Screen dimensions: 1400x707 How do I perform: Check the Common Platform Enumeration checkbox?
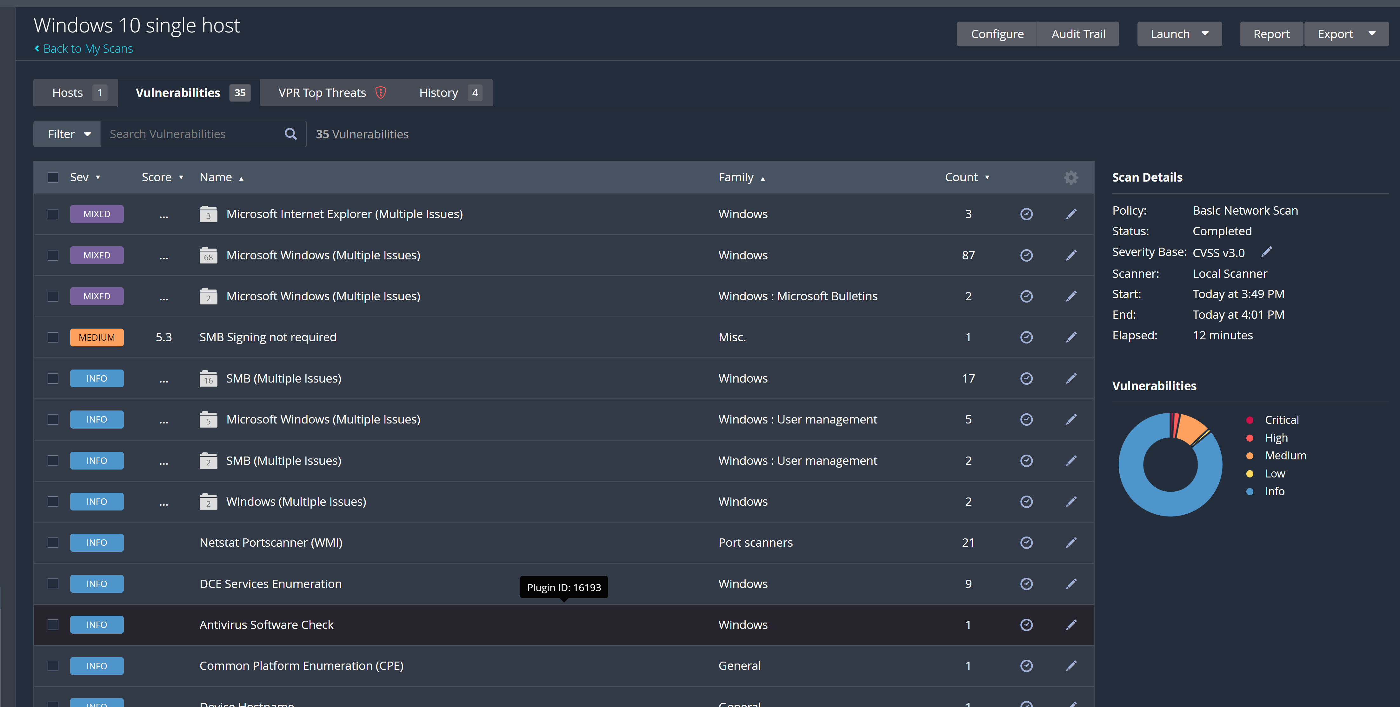(x=53, y=666)
